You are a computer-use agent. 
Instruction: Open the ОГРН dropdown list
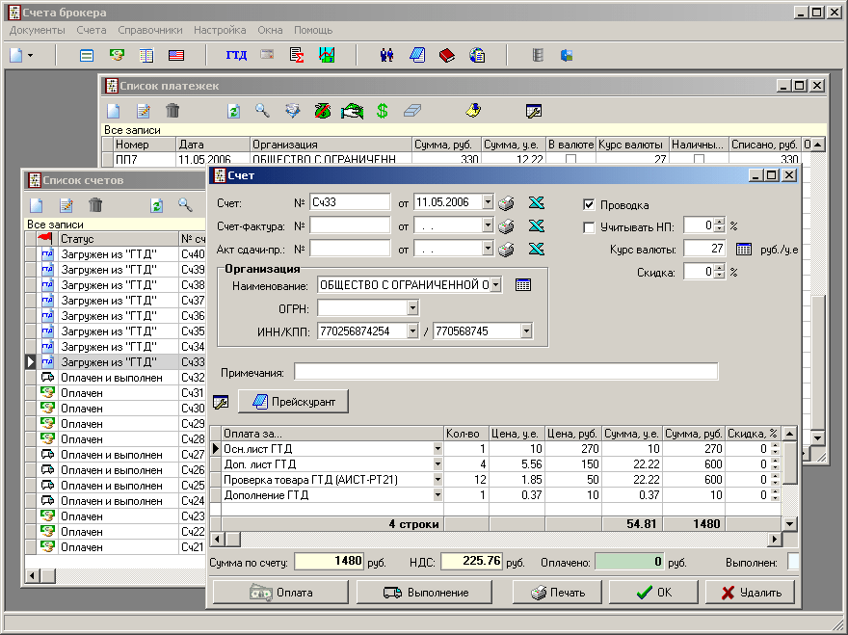[412, 308]
